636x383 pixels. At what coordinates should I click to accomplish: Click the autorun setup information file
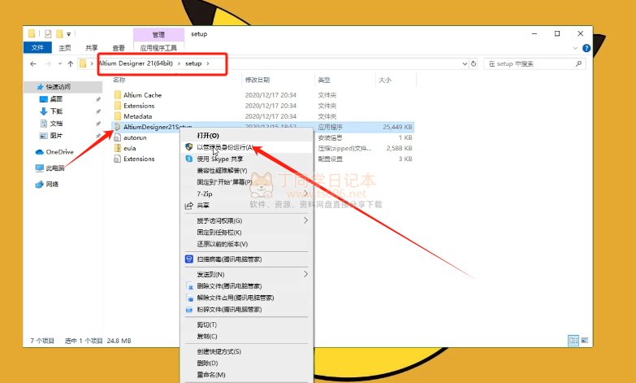[135, 138]
